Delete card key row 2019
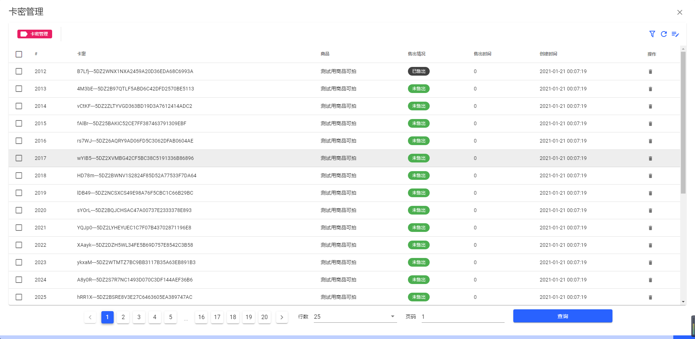The image size is (695, 339). [x=650, y=193]
